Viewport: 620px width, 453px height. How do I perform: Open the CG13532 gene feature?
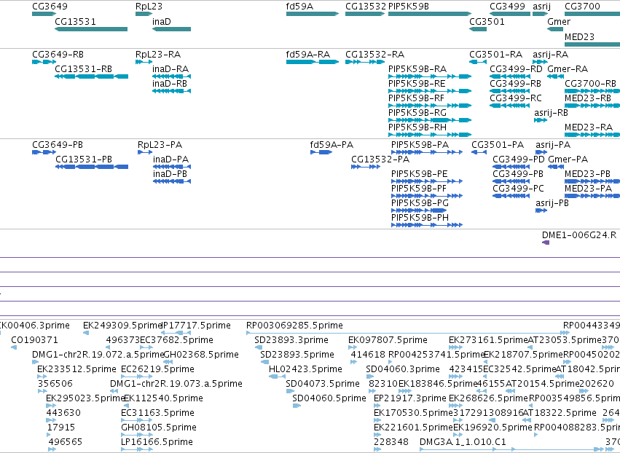pyautogui.click(x=365, y=15)
